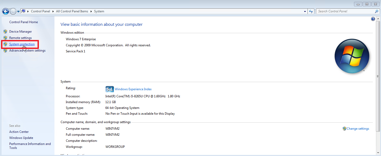Image resolution: width=381 pixels, height=156 pixels.
Task: Click the Windows 7 Enterprise text
Action: 81,39
